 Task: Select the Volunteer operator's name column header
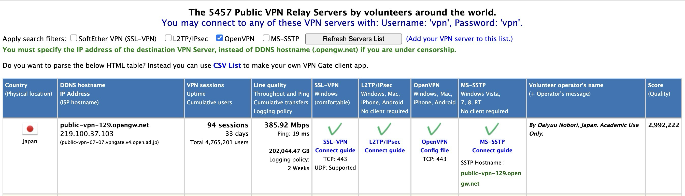click(x=586, y=98)
